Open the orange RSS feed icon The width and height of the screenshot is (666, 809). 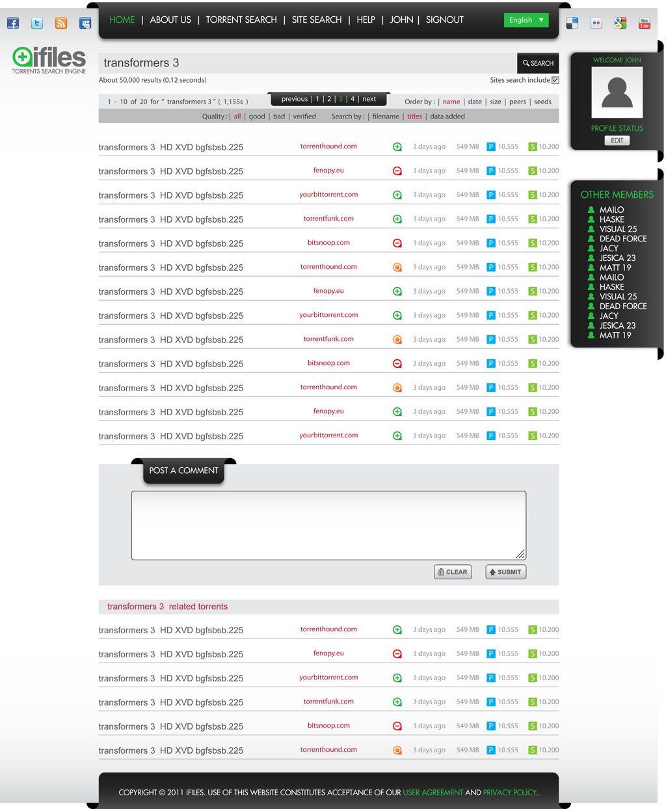61,23
